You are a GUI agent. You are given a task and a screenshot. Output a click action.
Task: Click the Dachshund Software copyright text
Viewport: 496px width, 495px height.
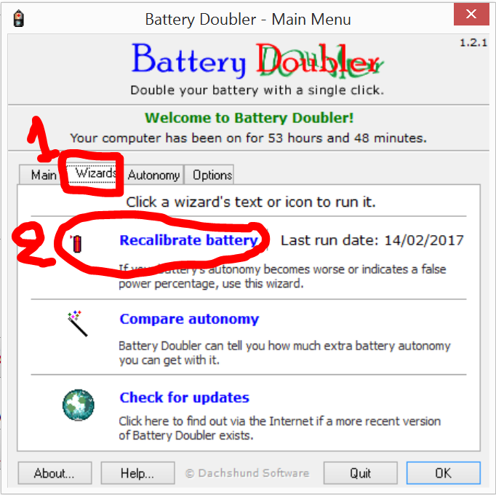pyautogui.click(x=247, y=473)
